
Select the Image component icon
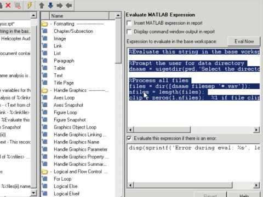click(x=44, y=38)
